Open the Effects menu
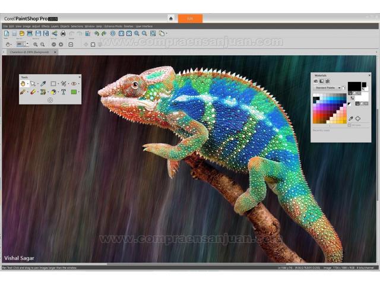Viewport: 380px width, 285px height. coord(45,26)
